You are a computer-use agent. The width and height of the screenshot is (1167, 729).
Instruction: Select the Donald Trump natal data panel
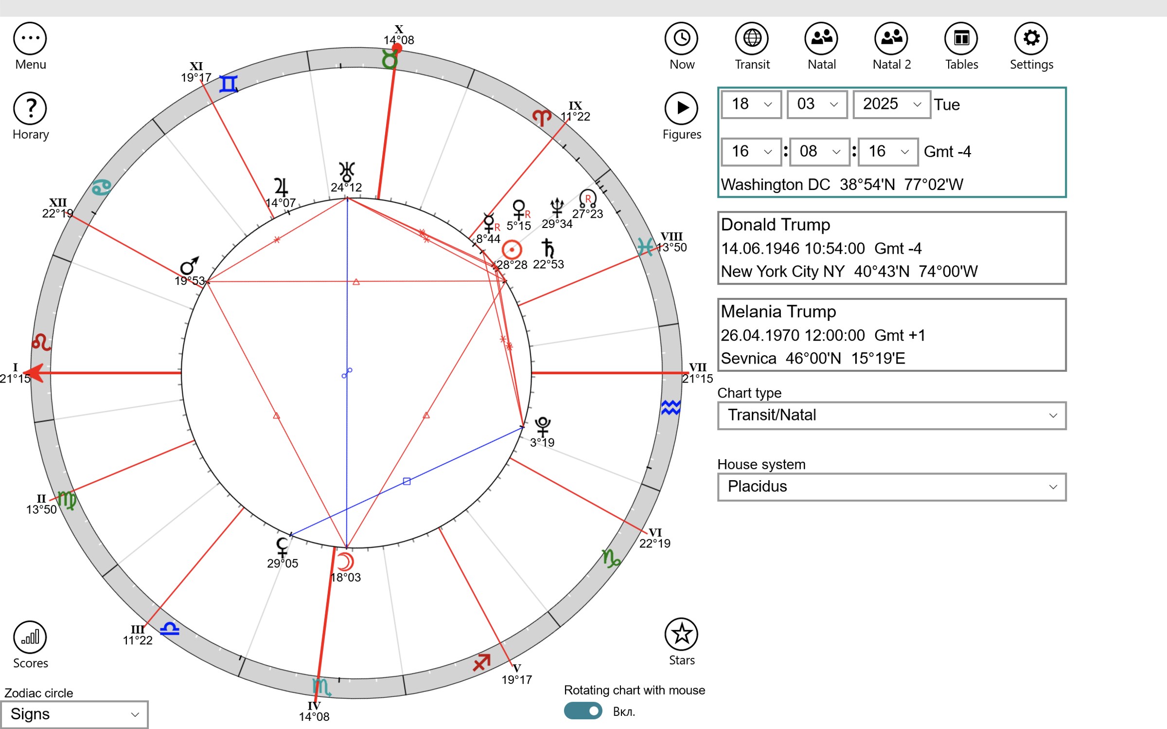(891, 248)
